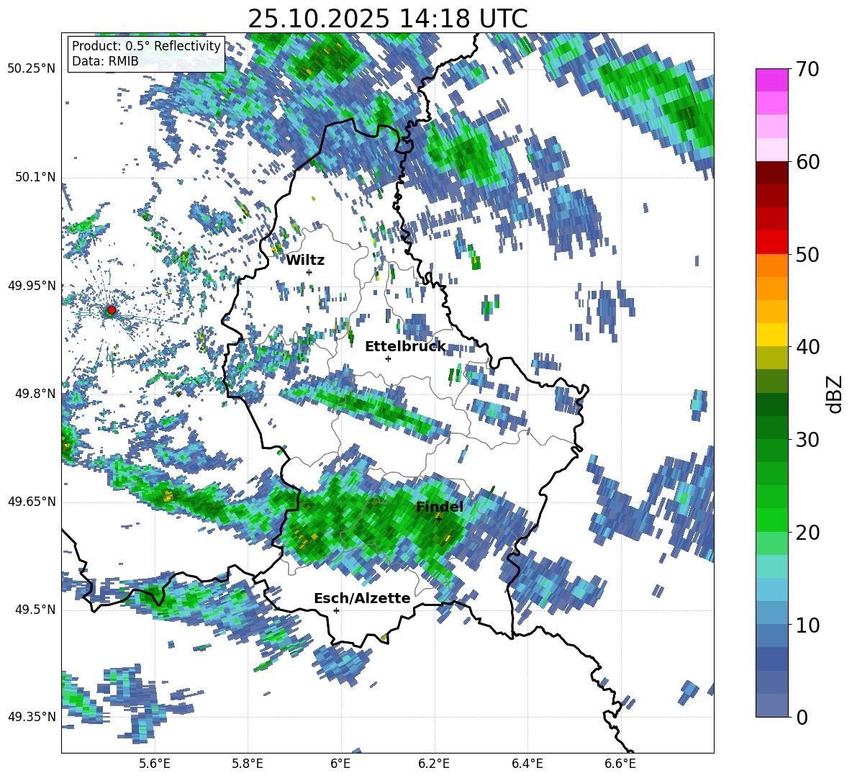Select the Ettelbruck city label
Image resolution: width=852 pixels, height=778 pixels.
pos(405,347)
